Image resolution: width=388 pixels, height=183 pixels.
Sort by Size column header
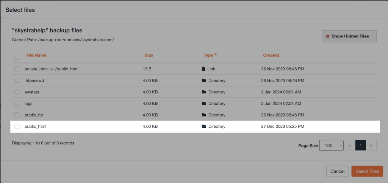pos(149,55)
